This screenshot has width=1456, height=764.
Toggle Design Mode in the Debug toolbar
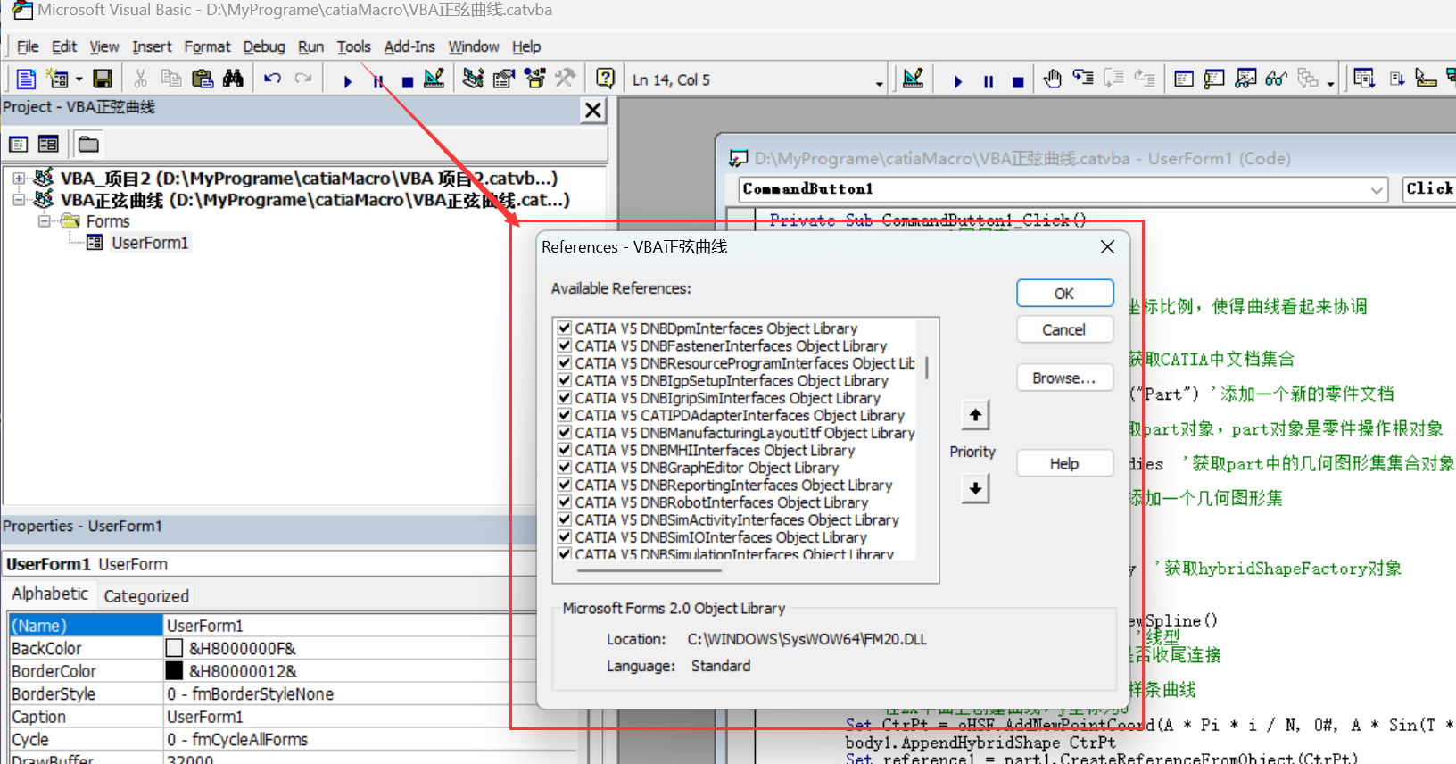coord(913,79)
